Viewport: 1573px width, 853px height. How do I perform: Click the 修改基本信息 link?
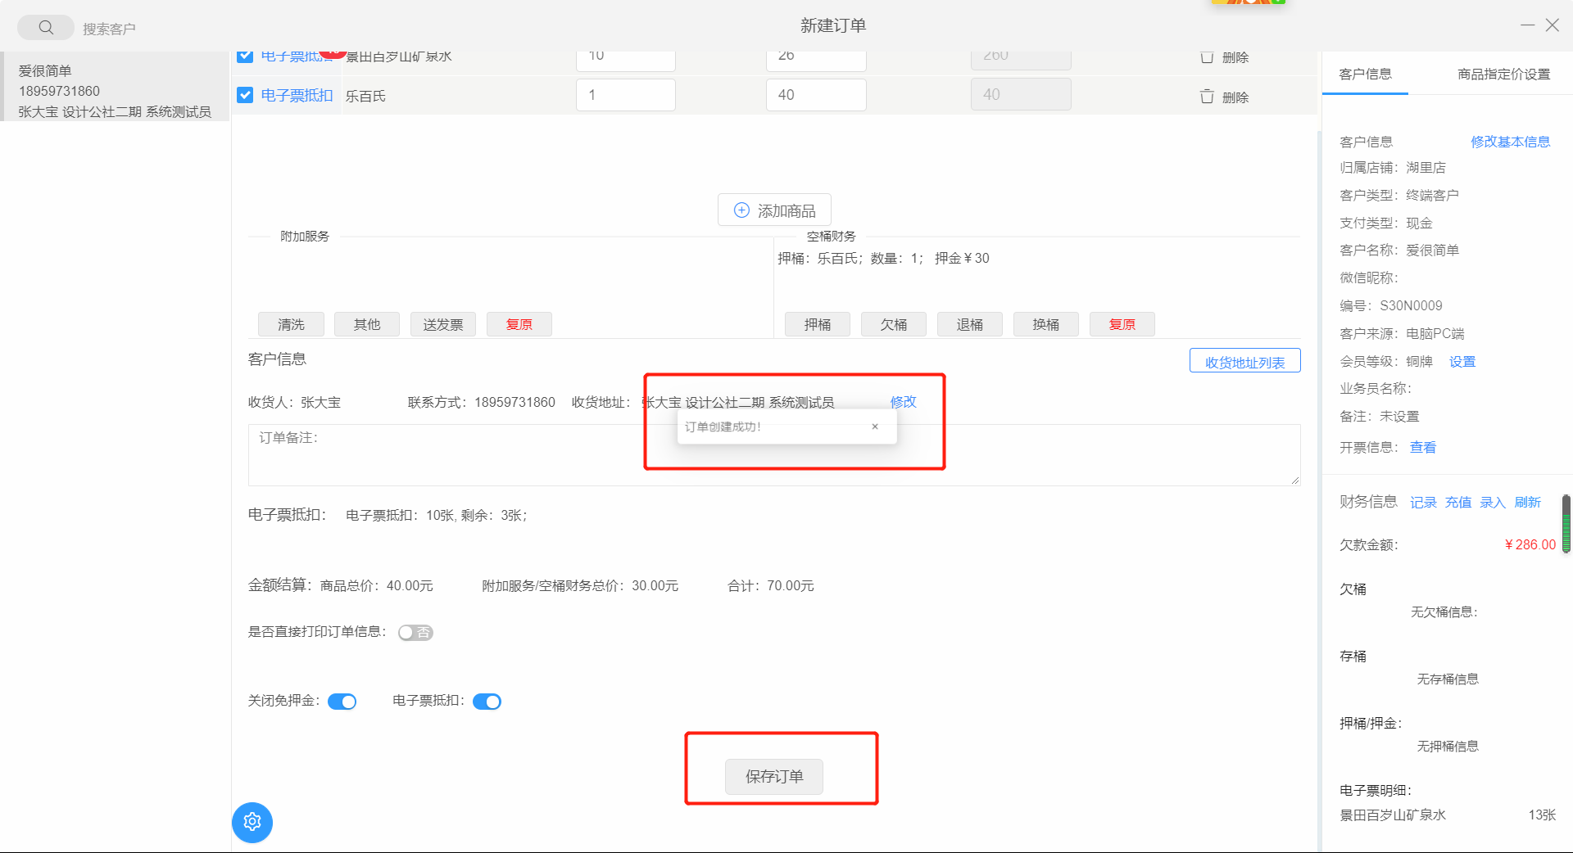[x=1510, y=142]
